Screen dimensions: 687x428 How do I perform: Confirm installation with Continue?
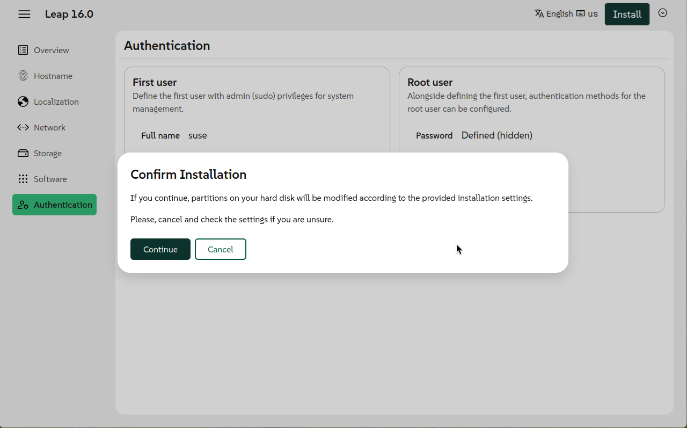[x=160, y=249]
